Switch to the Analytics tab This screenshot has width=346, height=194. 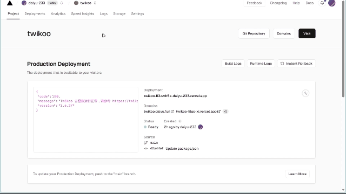click(x=58, y=13)
